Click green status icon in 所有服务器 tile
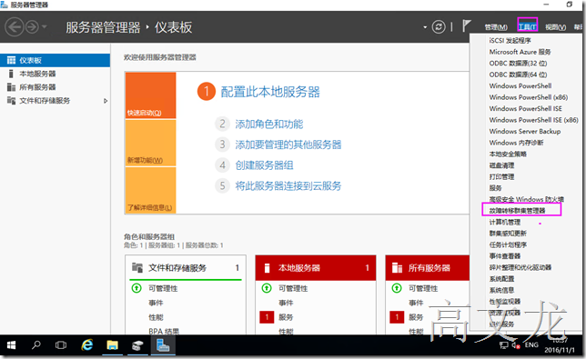The image size is (586, 359). coord(397,288)
